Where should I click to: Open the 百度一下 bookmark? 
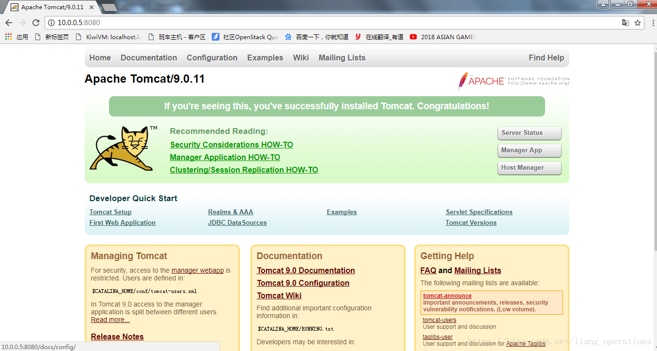[x=317, y=37]
